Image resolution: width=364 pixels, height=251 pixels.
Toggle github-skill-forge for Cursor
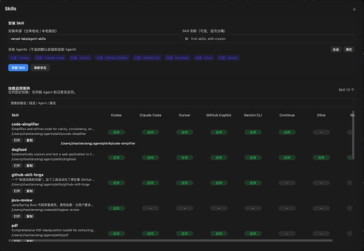pos(184,183)
